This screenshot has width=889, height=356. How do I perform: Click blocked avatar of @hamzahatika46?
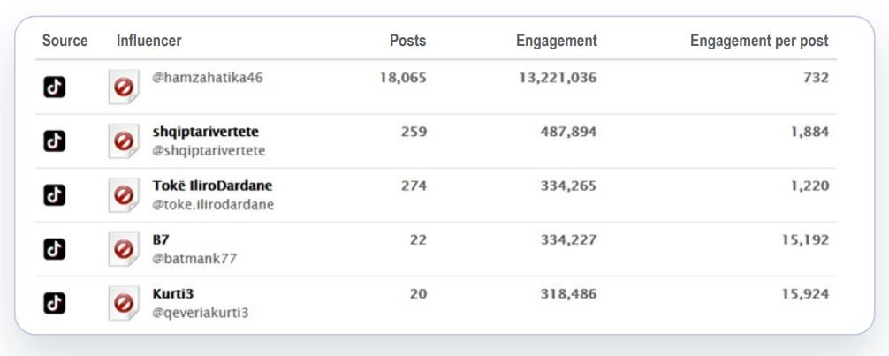coord(125,87)
